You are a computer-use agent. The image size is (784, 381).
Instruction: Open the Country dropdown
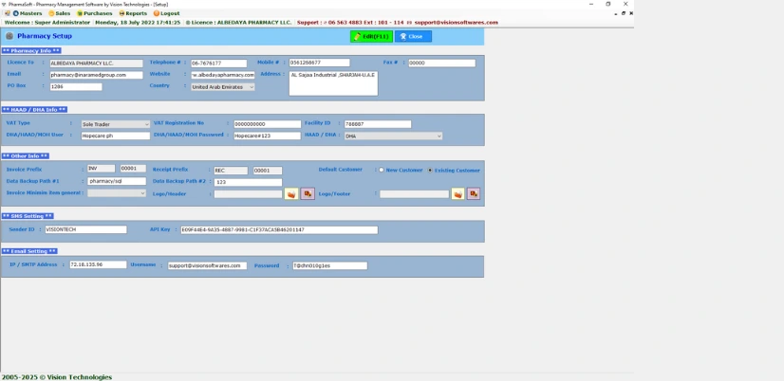pyautogui.click(x=251, y=87)
